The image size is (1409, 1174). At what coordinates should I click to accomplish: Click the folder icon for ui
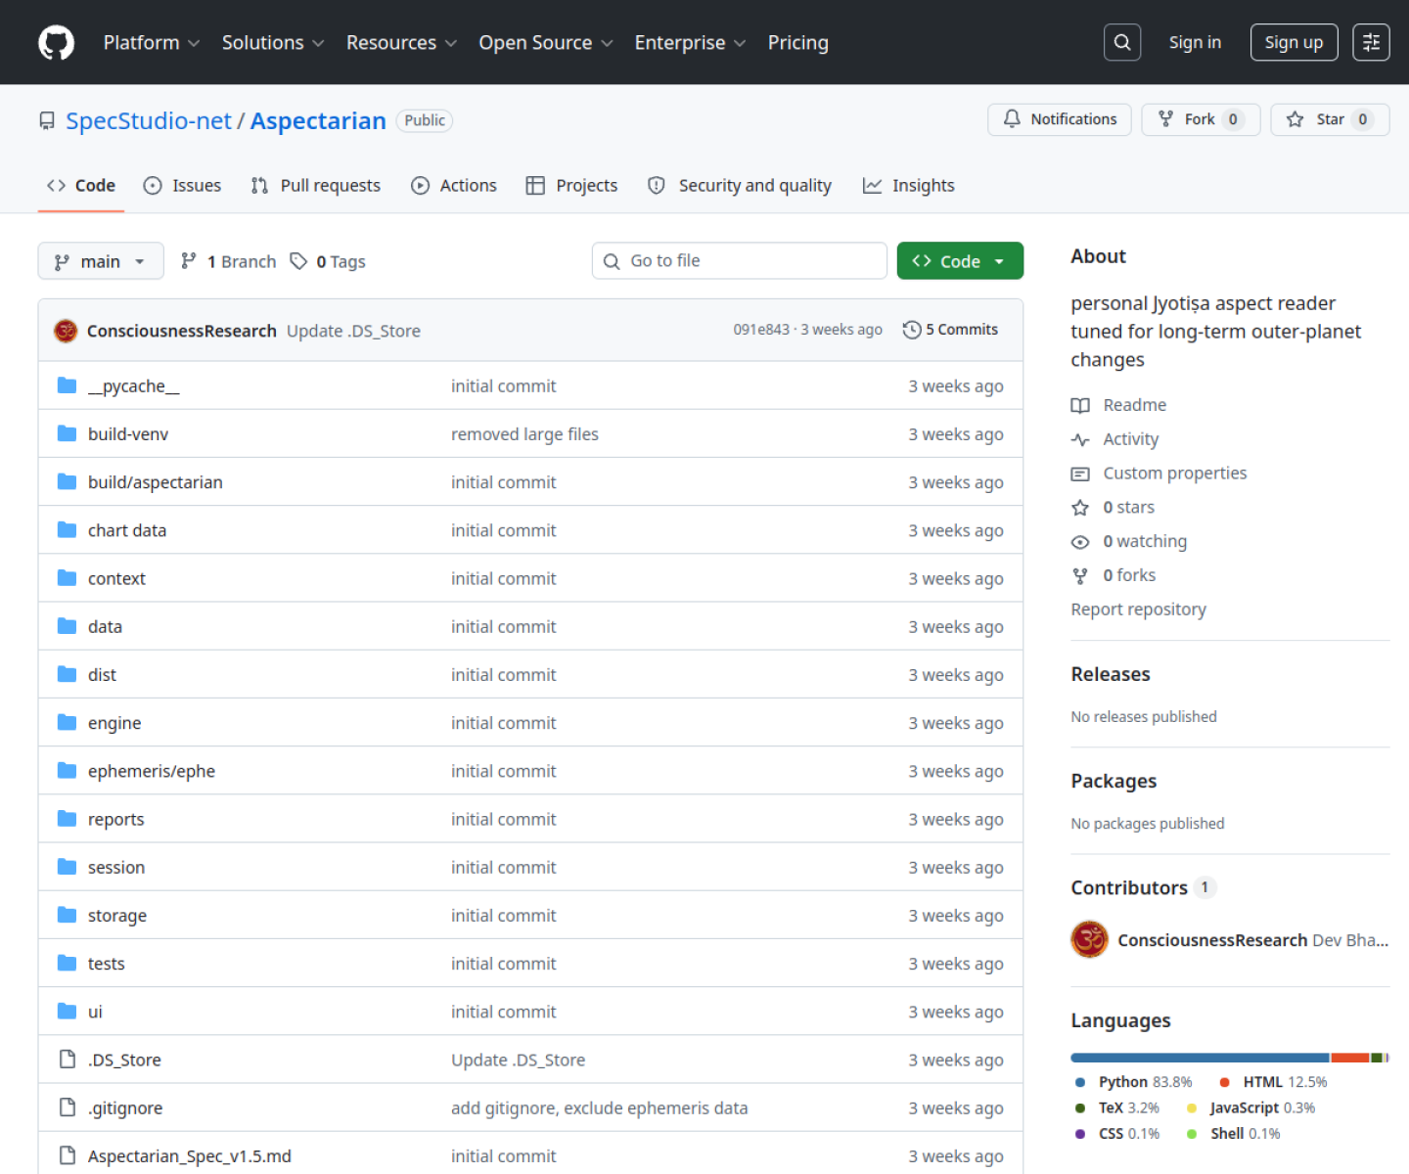[x=67, y=1011]
